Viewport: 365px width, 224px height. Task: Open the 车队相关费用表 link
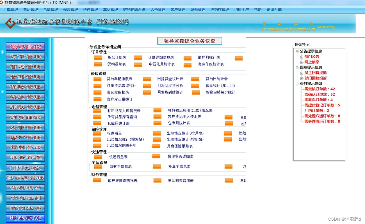181,181
